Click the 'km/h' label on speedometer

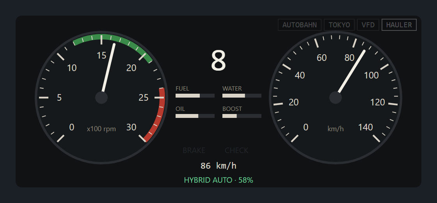[336, 129]
